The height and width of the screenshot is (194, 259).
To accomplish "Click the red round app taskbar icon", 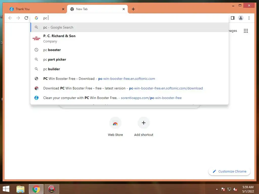I will coord(52,189).
